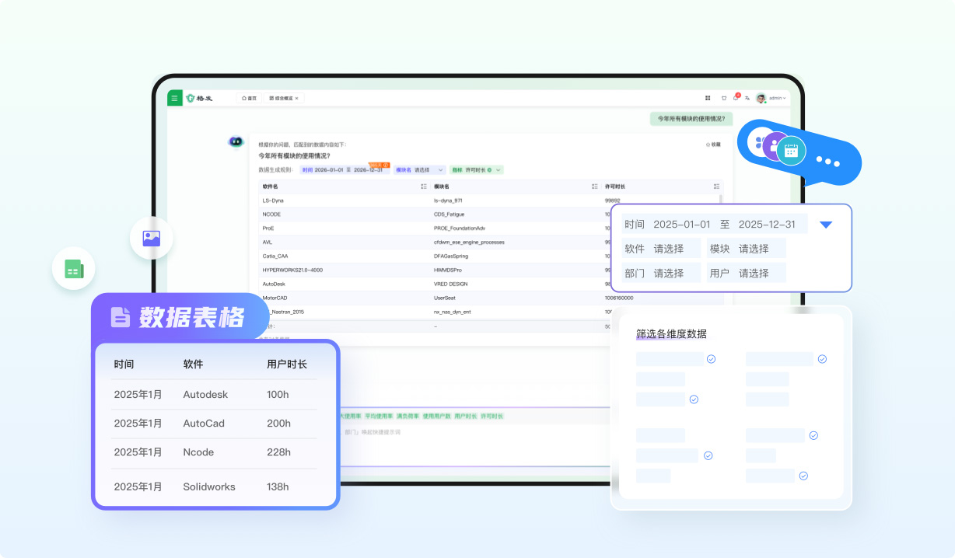Select the 综合概览 tab
955x558 pixels.
(x=282, y=99)
